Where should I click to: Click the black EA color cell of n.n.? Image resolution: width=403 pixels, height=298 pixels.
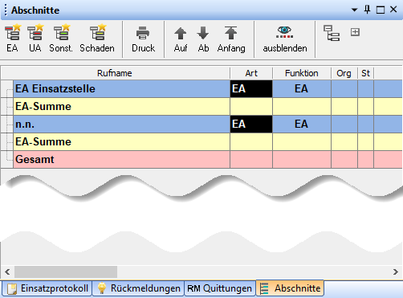251,124
